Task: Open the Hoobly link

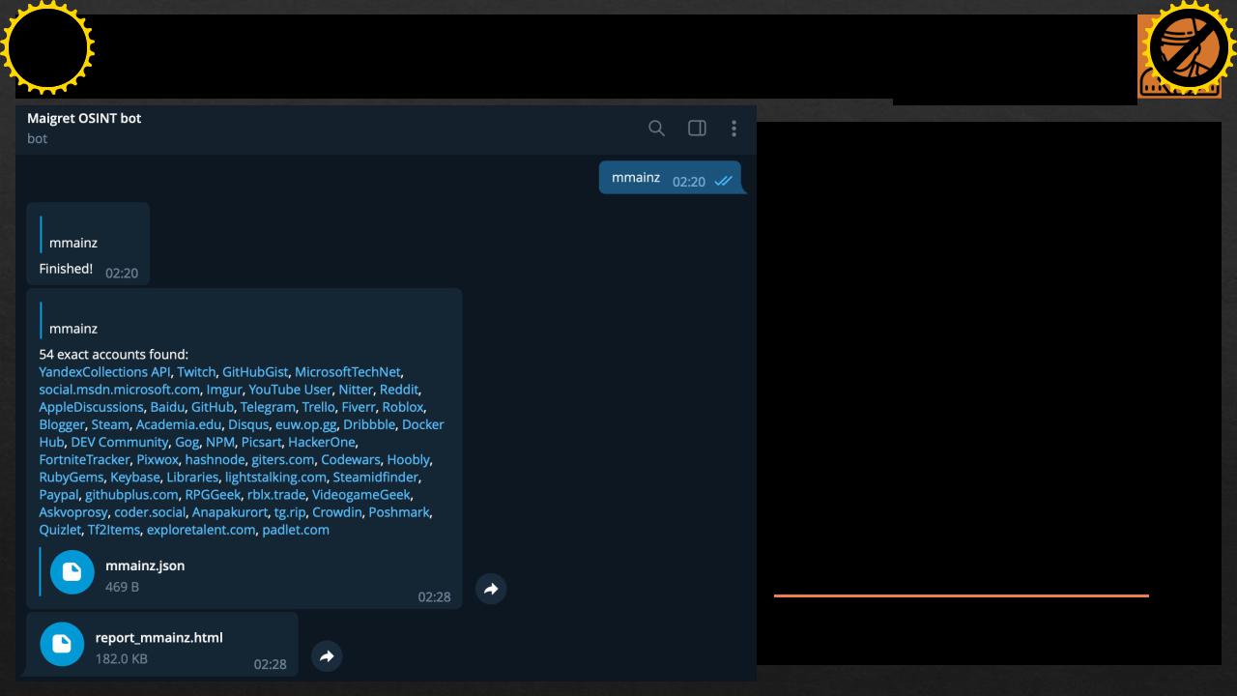Action: 408,459
